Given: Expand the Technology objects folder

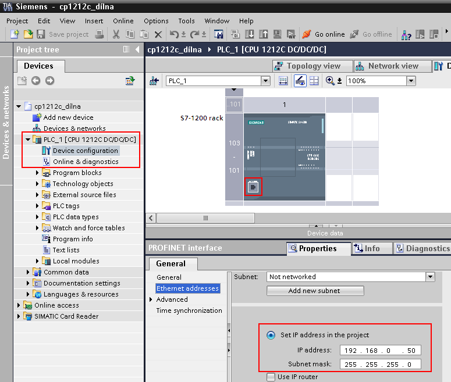Looking at the screenshot, I should [37, 184].
